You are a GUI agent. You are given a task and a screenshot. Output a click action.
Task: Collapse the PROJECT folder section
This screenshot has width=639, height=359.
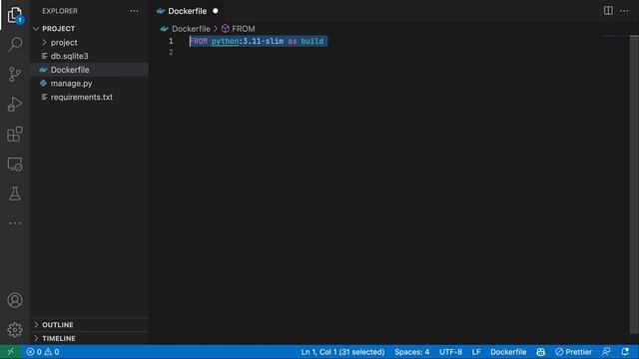tap(90, 29)
